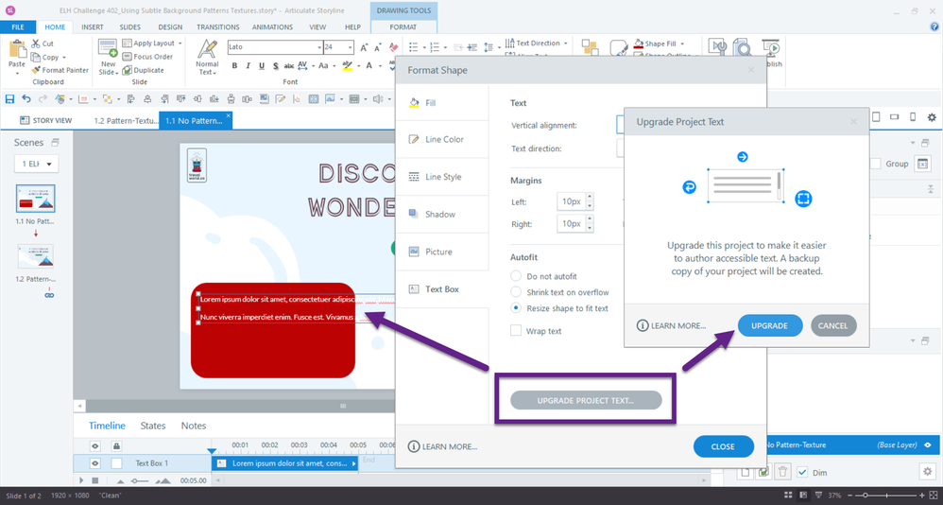The image size is (943, 505).
Task: Switch to the INSERT ribbon tab
Action: 93,27
